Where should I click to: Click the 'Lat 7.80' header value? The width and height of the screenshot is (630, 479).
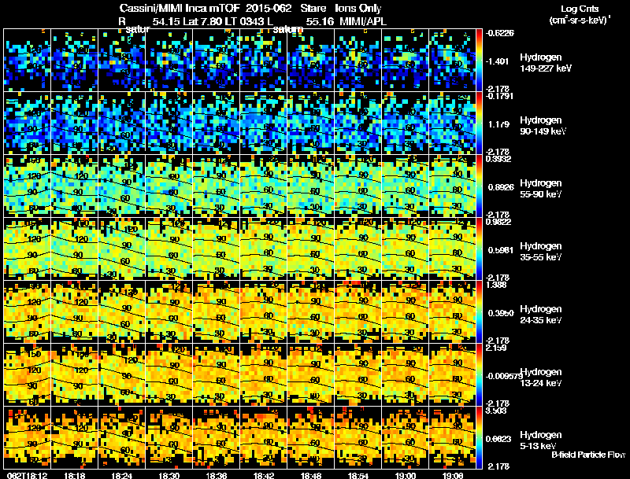coord(202,22)
